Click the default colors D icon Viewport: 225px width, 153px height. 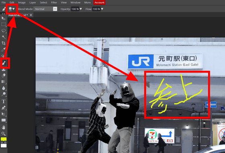pyautogui.click(x=5, y=143)
